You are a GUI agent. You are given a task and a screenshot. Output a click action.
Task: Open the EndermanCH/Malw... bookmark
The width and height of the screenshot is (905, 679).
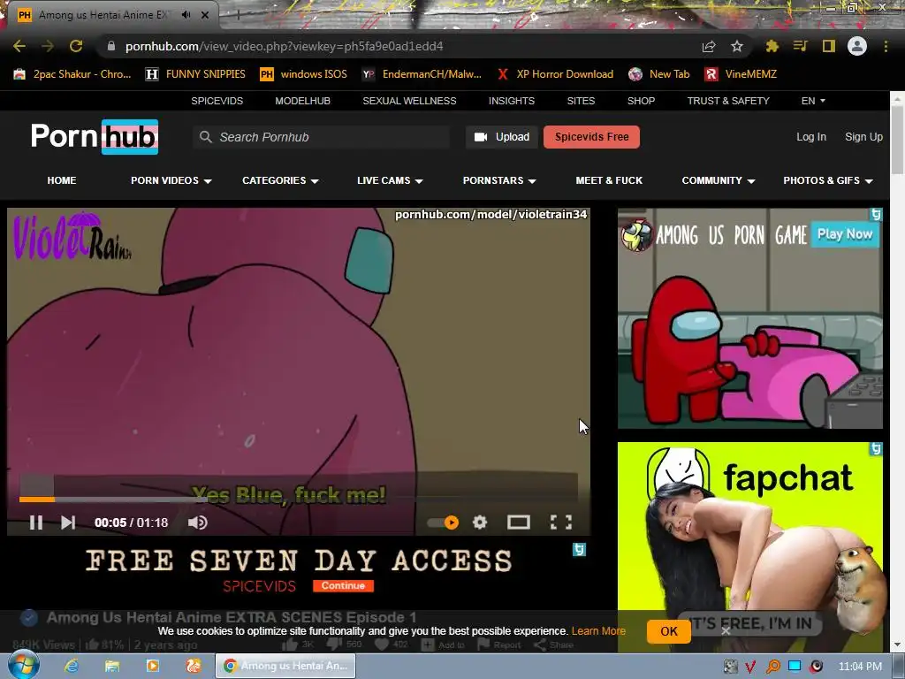coord(422,74)
